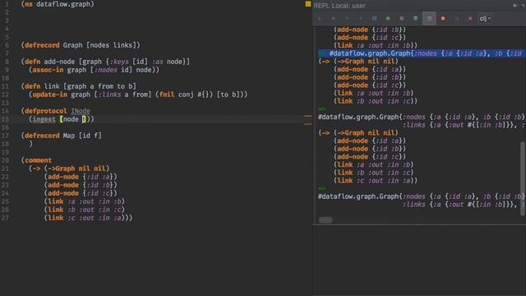Click gutter line number 14

(x=6, y=111)
